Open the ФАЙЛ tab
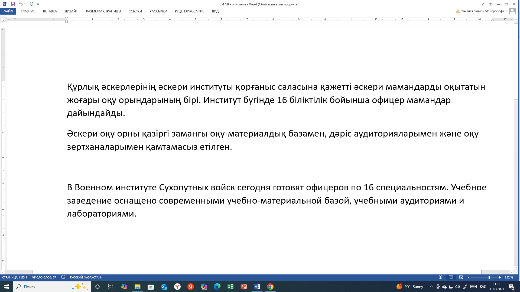The image size is (520, 292). click(x=8, y=11)
